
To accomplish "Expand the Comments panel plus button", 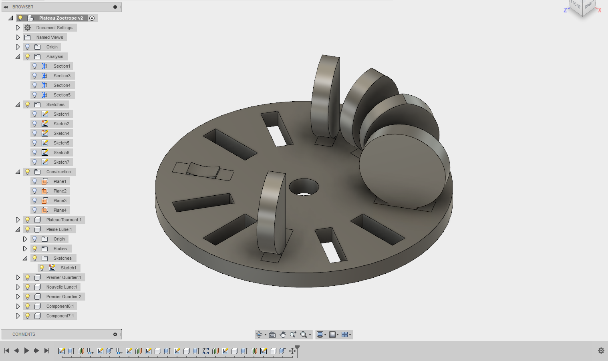I will tap(115, 334).
